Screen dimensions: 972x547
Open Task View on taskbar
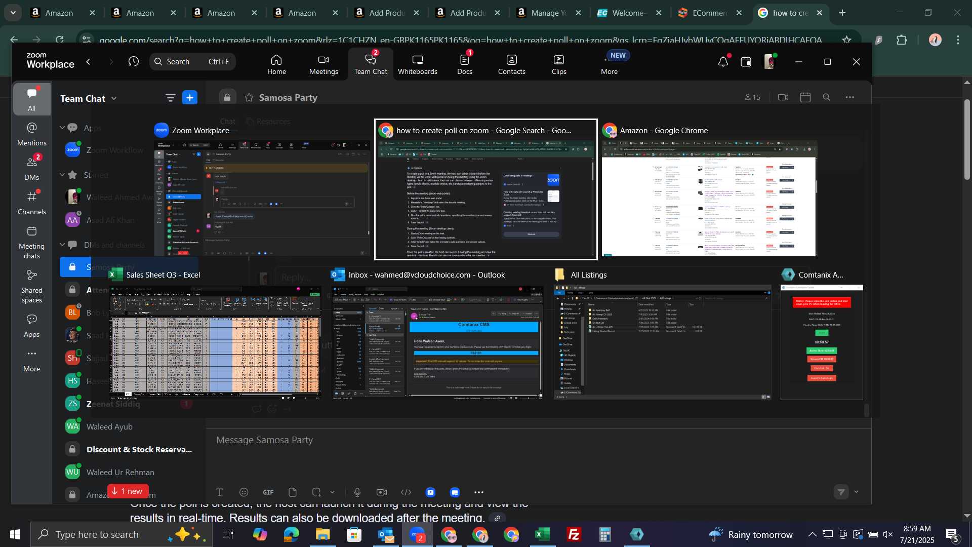pyautogui.click(x=228, y=534)
